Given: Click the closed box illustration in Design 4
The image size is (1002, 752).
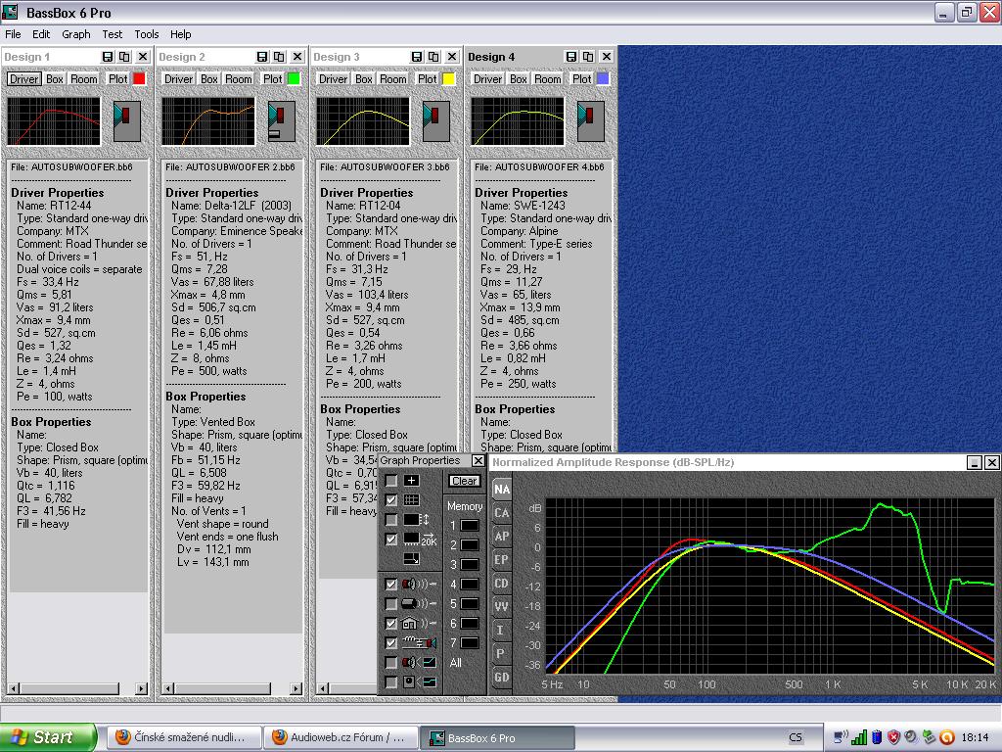Looking at the screenshot, I should click(590, 121).
